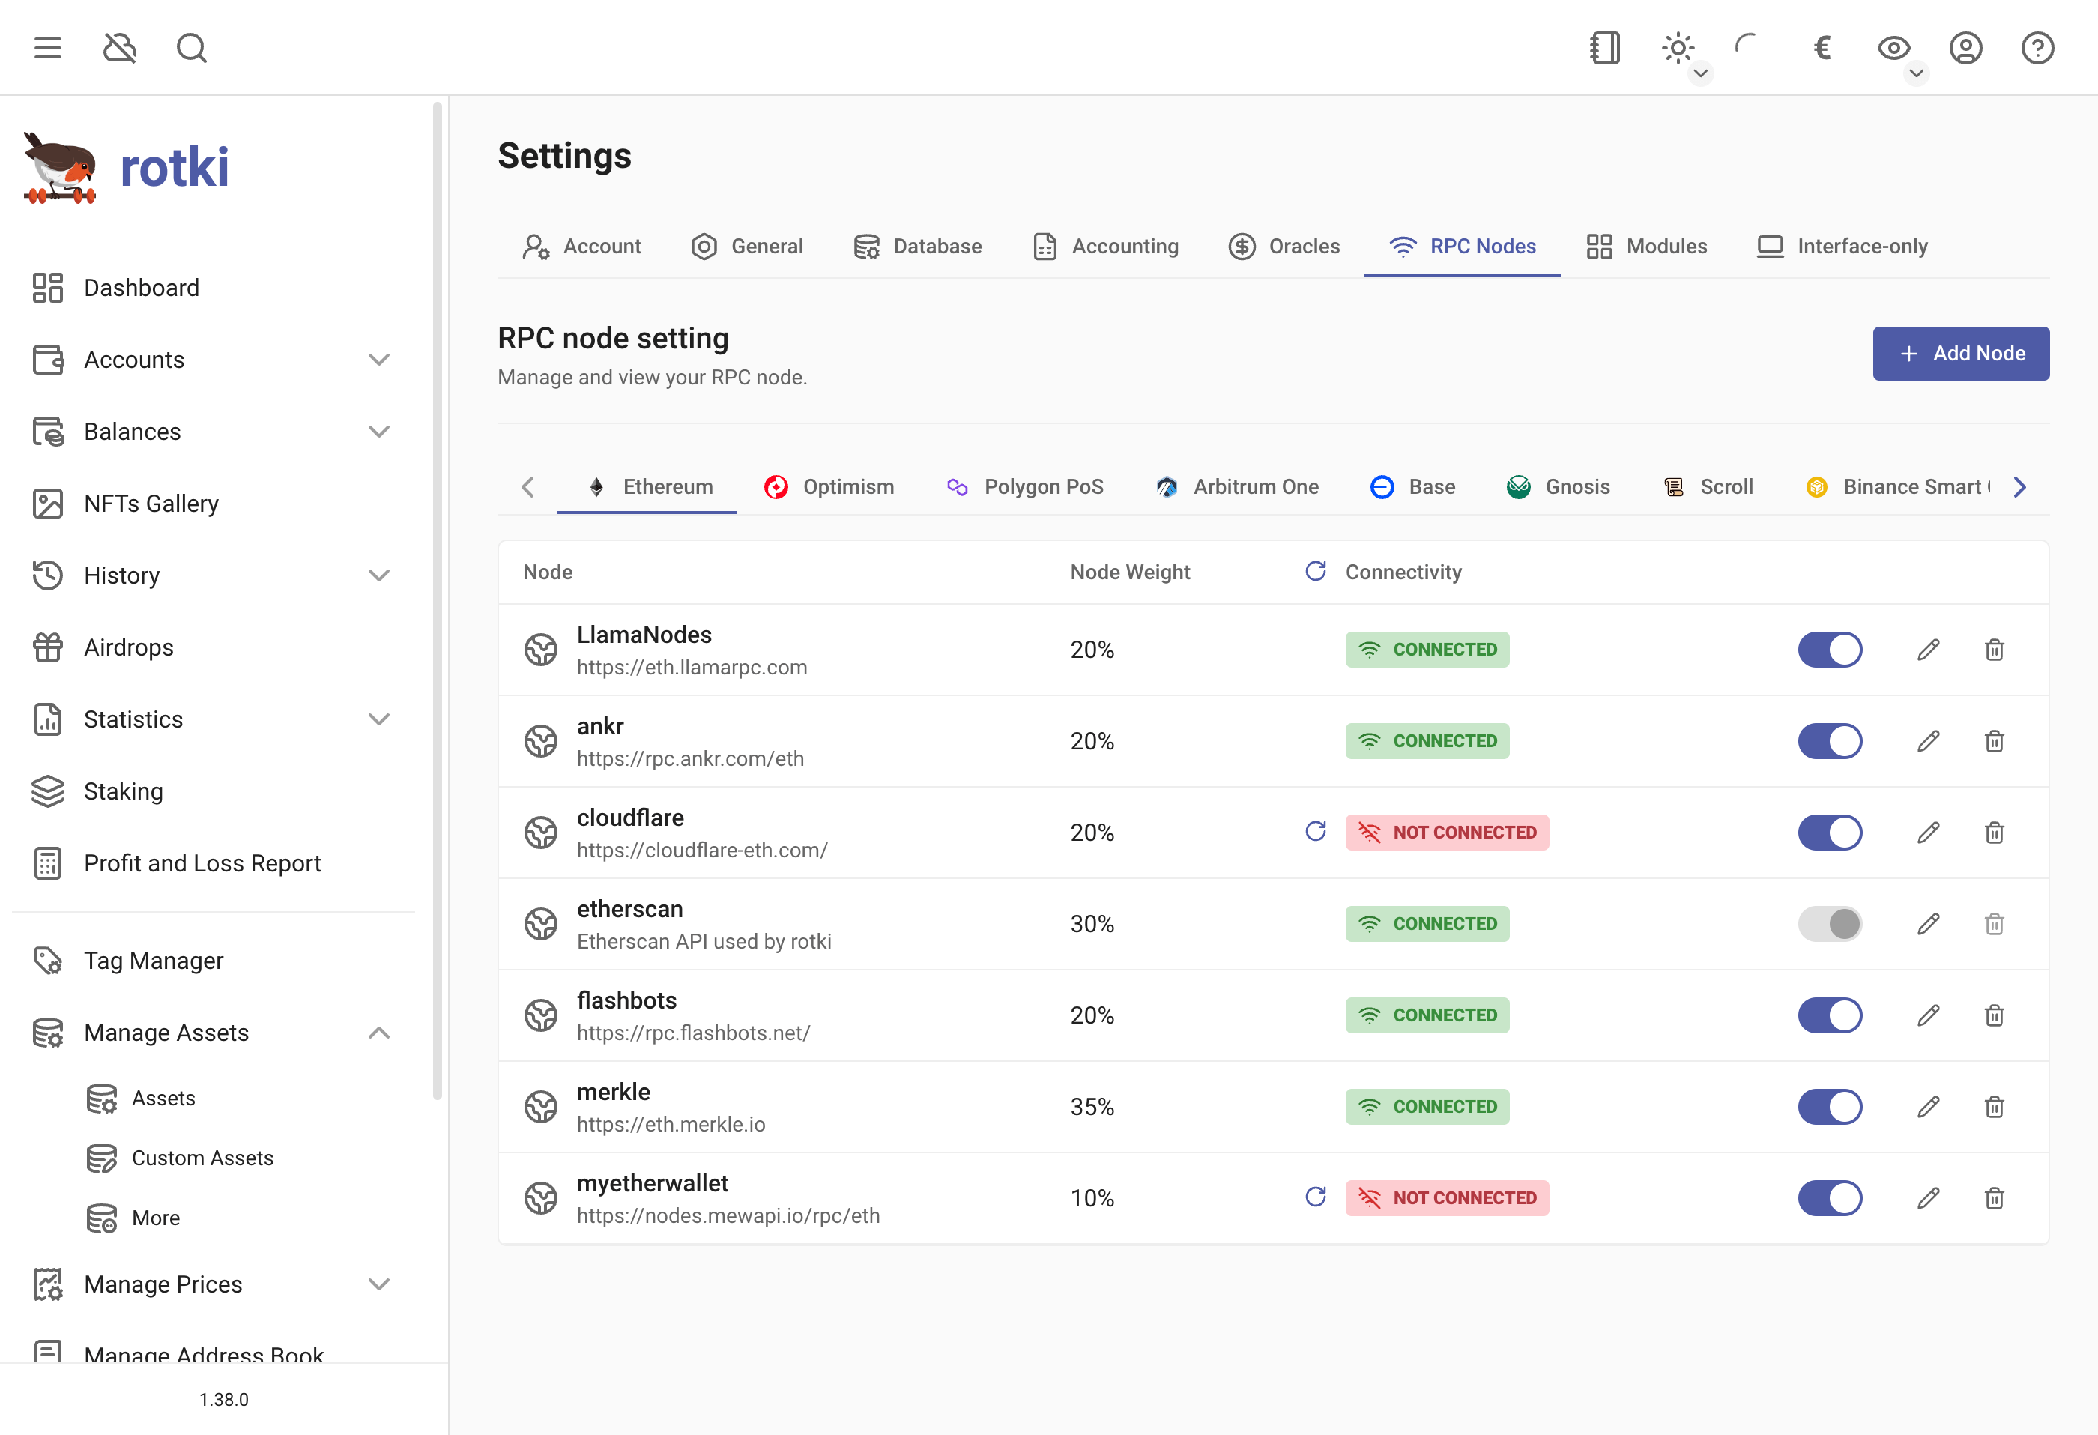Switch to the Interface-only settings tab

point(1842,247)
